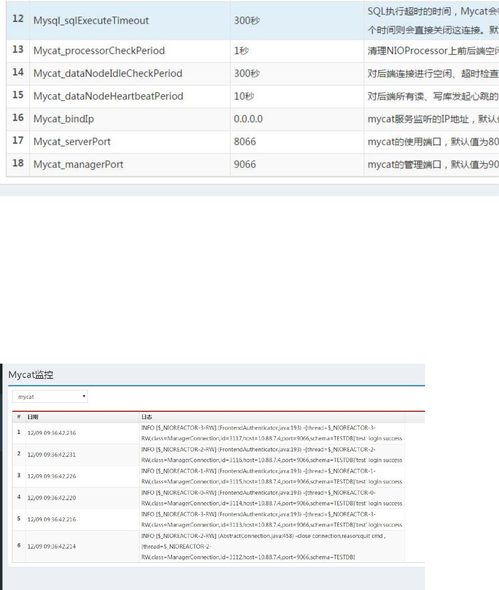Click the mycat服务监听的IP地址 description cell

coord(431,119)
